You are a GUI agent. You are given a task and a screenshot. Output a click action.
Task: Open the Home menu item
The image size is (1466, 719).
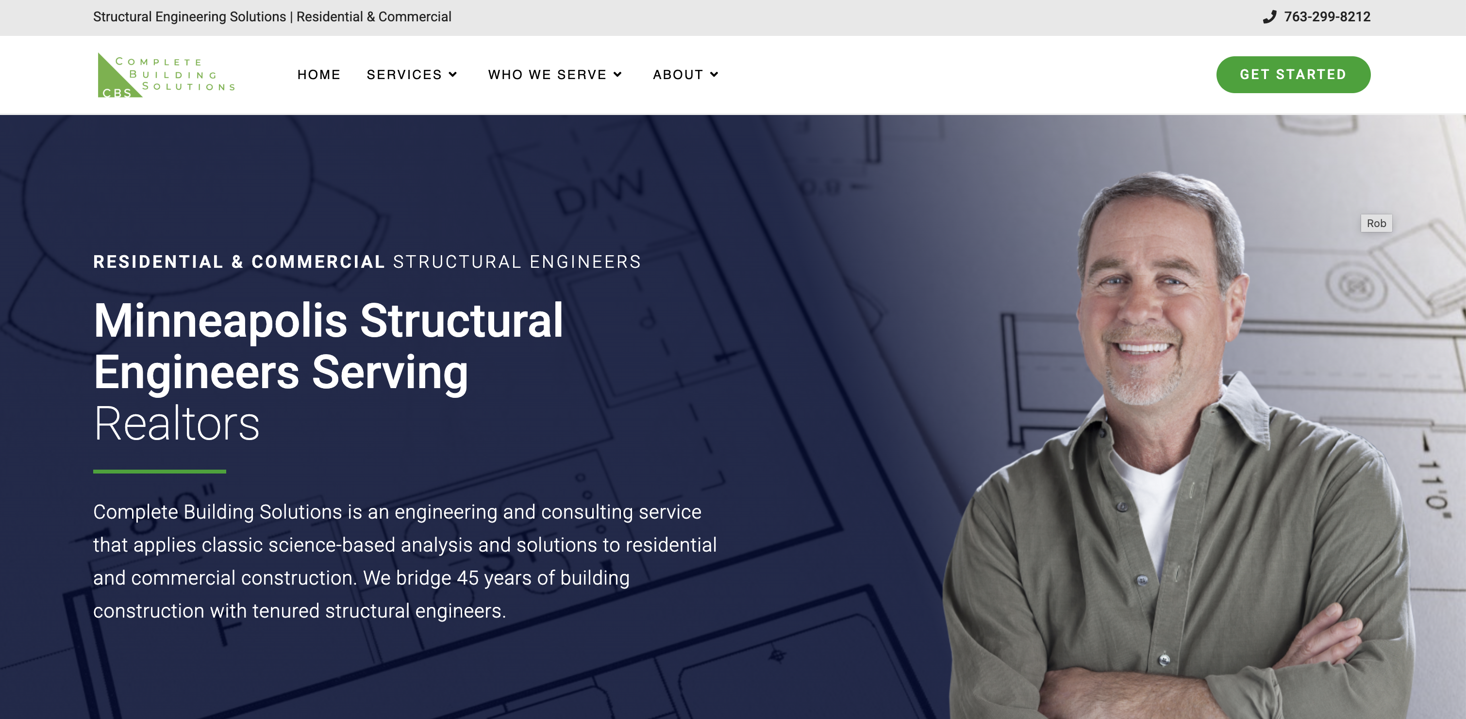coord(319,75)
